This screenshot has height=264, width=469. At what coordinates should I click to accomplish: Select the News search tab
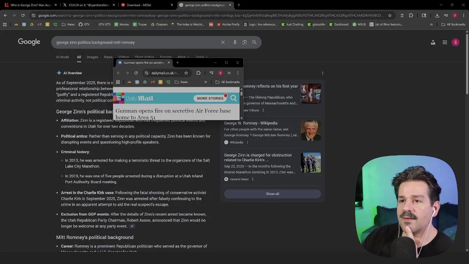pos(108,57)
